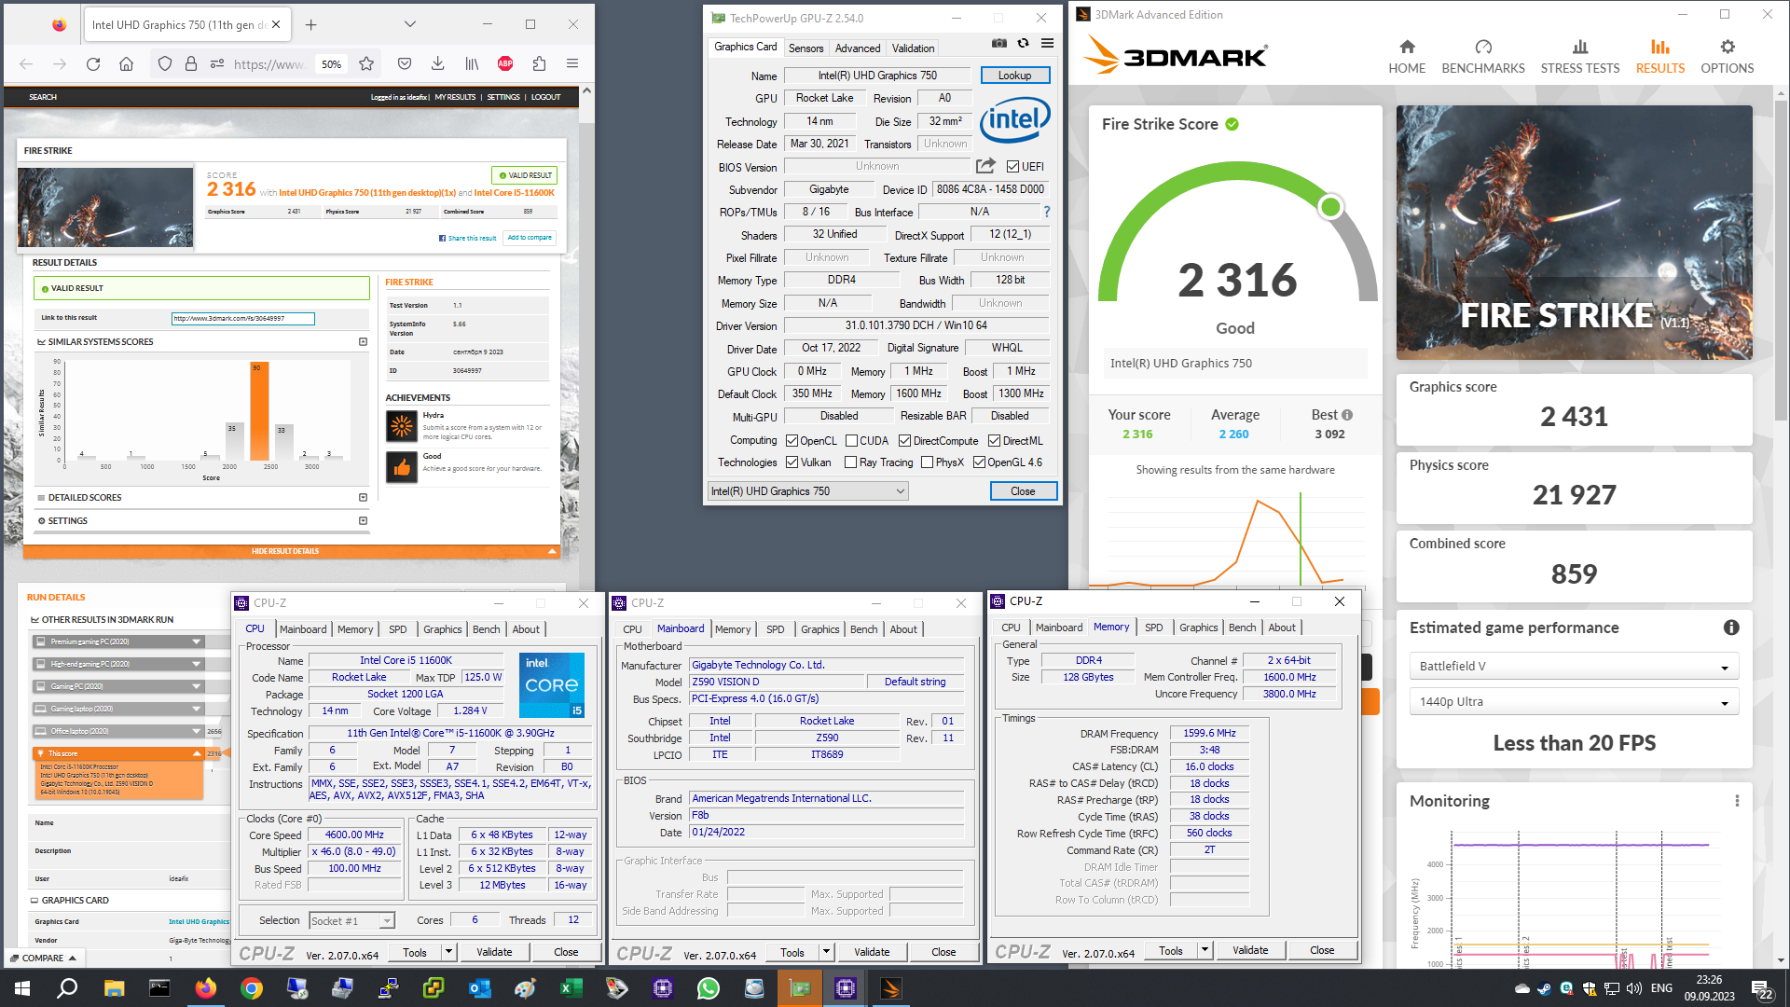The width and height of the screenshot is (1790, 1007).
Task: Switch to GPU-Z Advanced tab
Action: click(857, 48)
